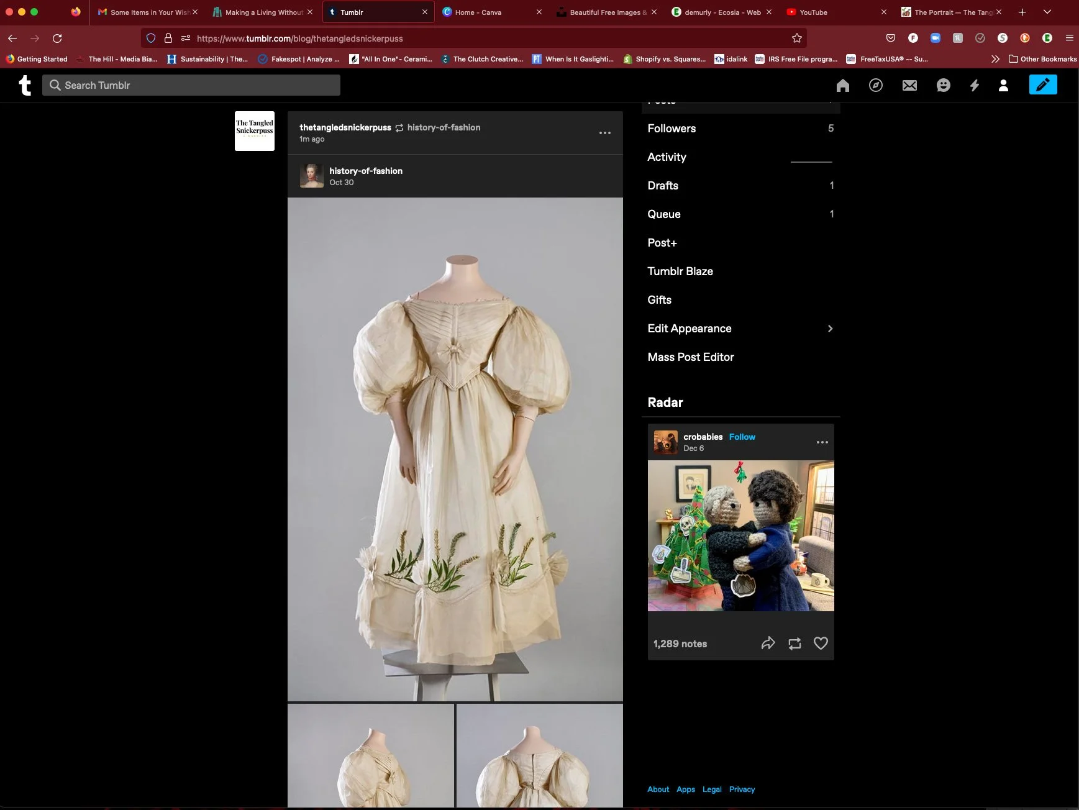
Task: Open 1,289 notes on Radar post
Action: pyautogui.click(x=680, y=644)
